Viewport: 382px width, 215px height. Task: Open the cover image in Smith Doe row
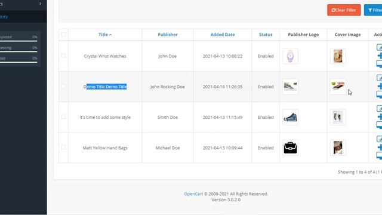(338, 117)
